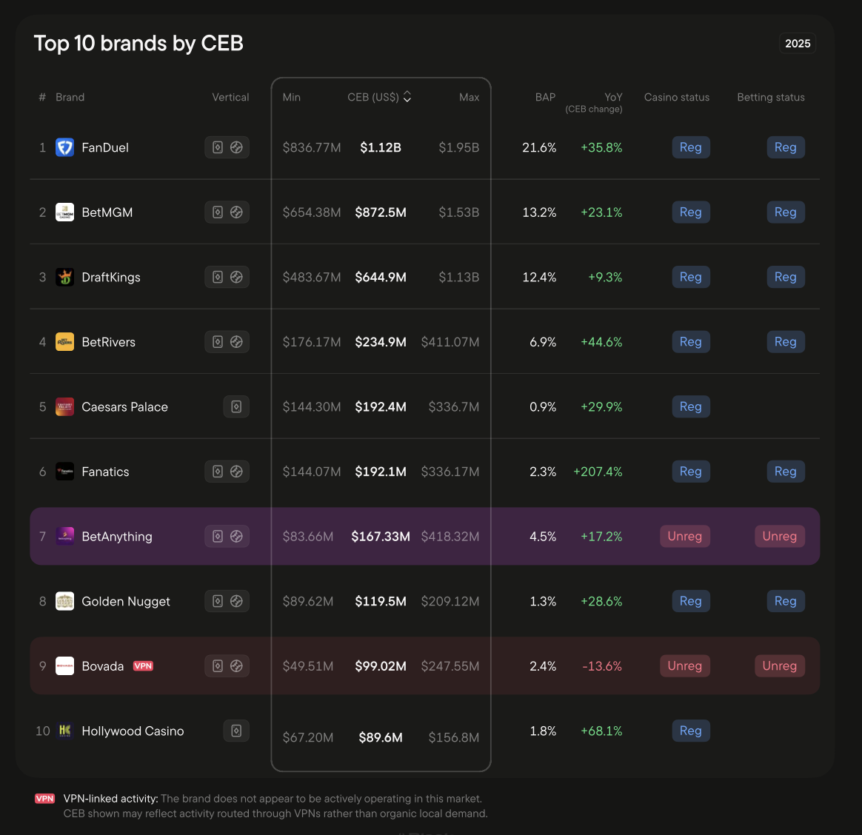Click the FanDuel brand logo icon

pyautogui.click(x=65, y=147)
